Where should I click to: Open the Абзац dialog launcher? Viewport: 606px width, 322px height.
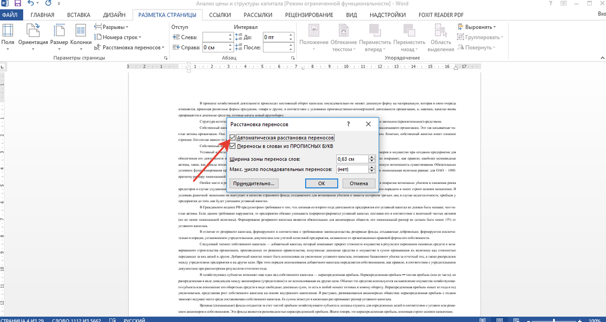point(292,58)
